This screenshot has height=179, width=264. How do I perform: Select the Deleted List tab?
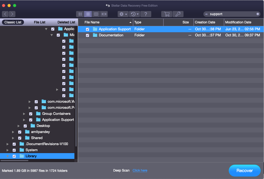pyautogui.click(x=66, y=22)
